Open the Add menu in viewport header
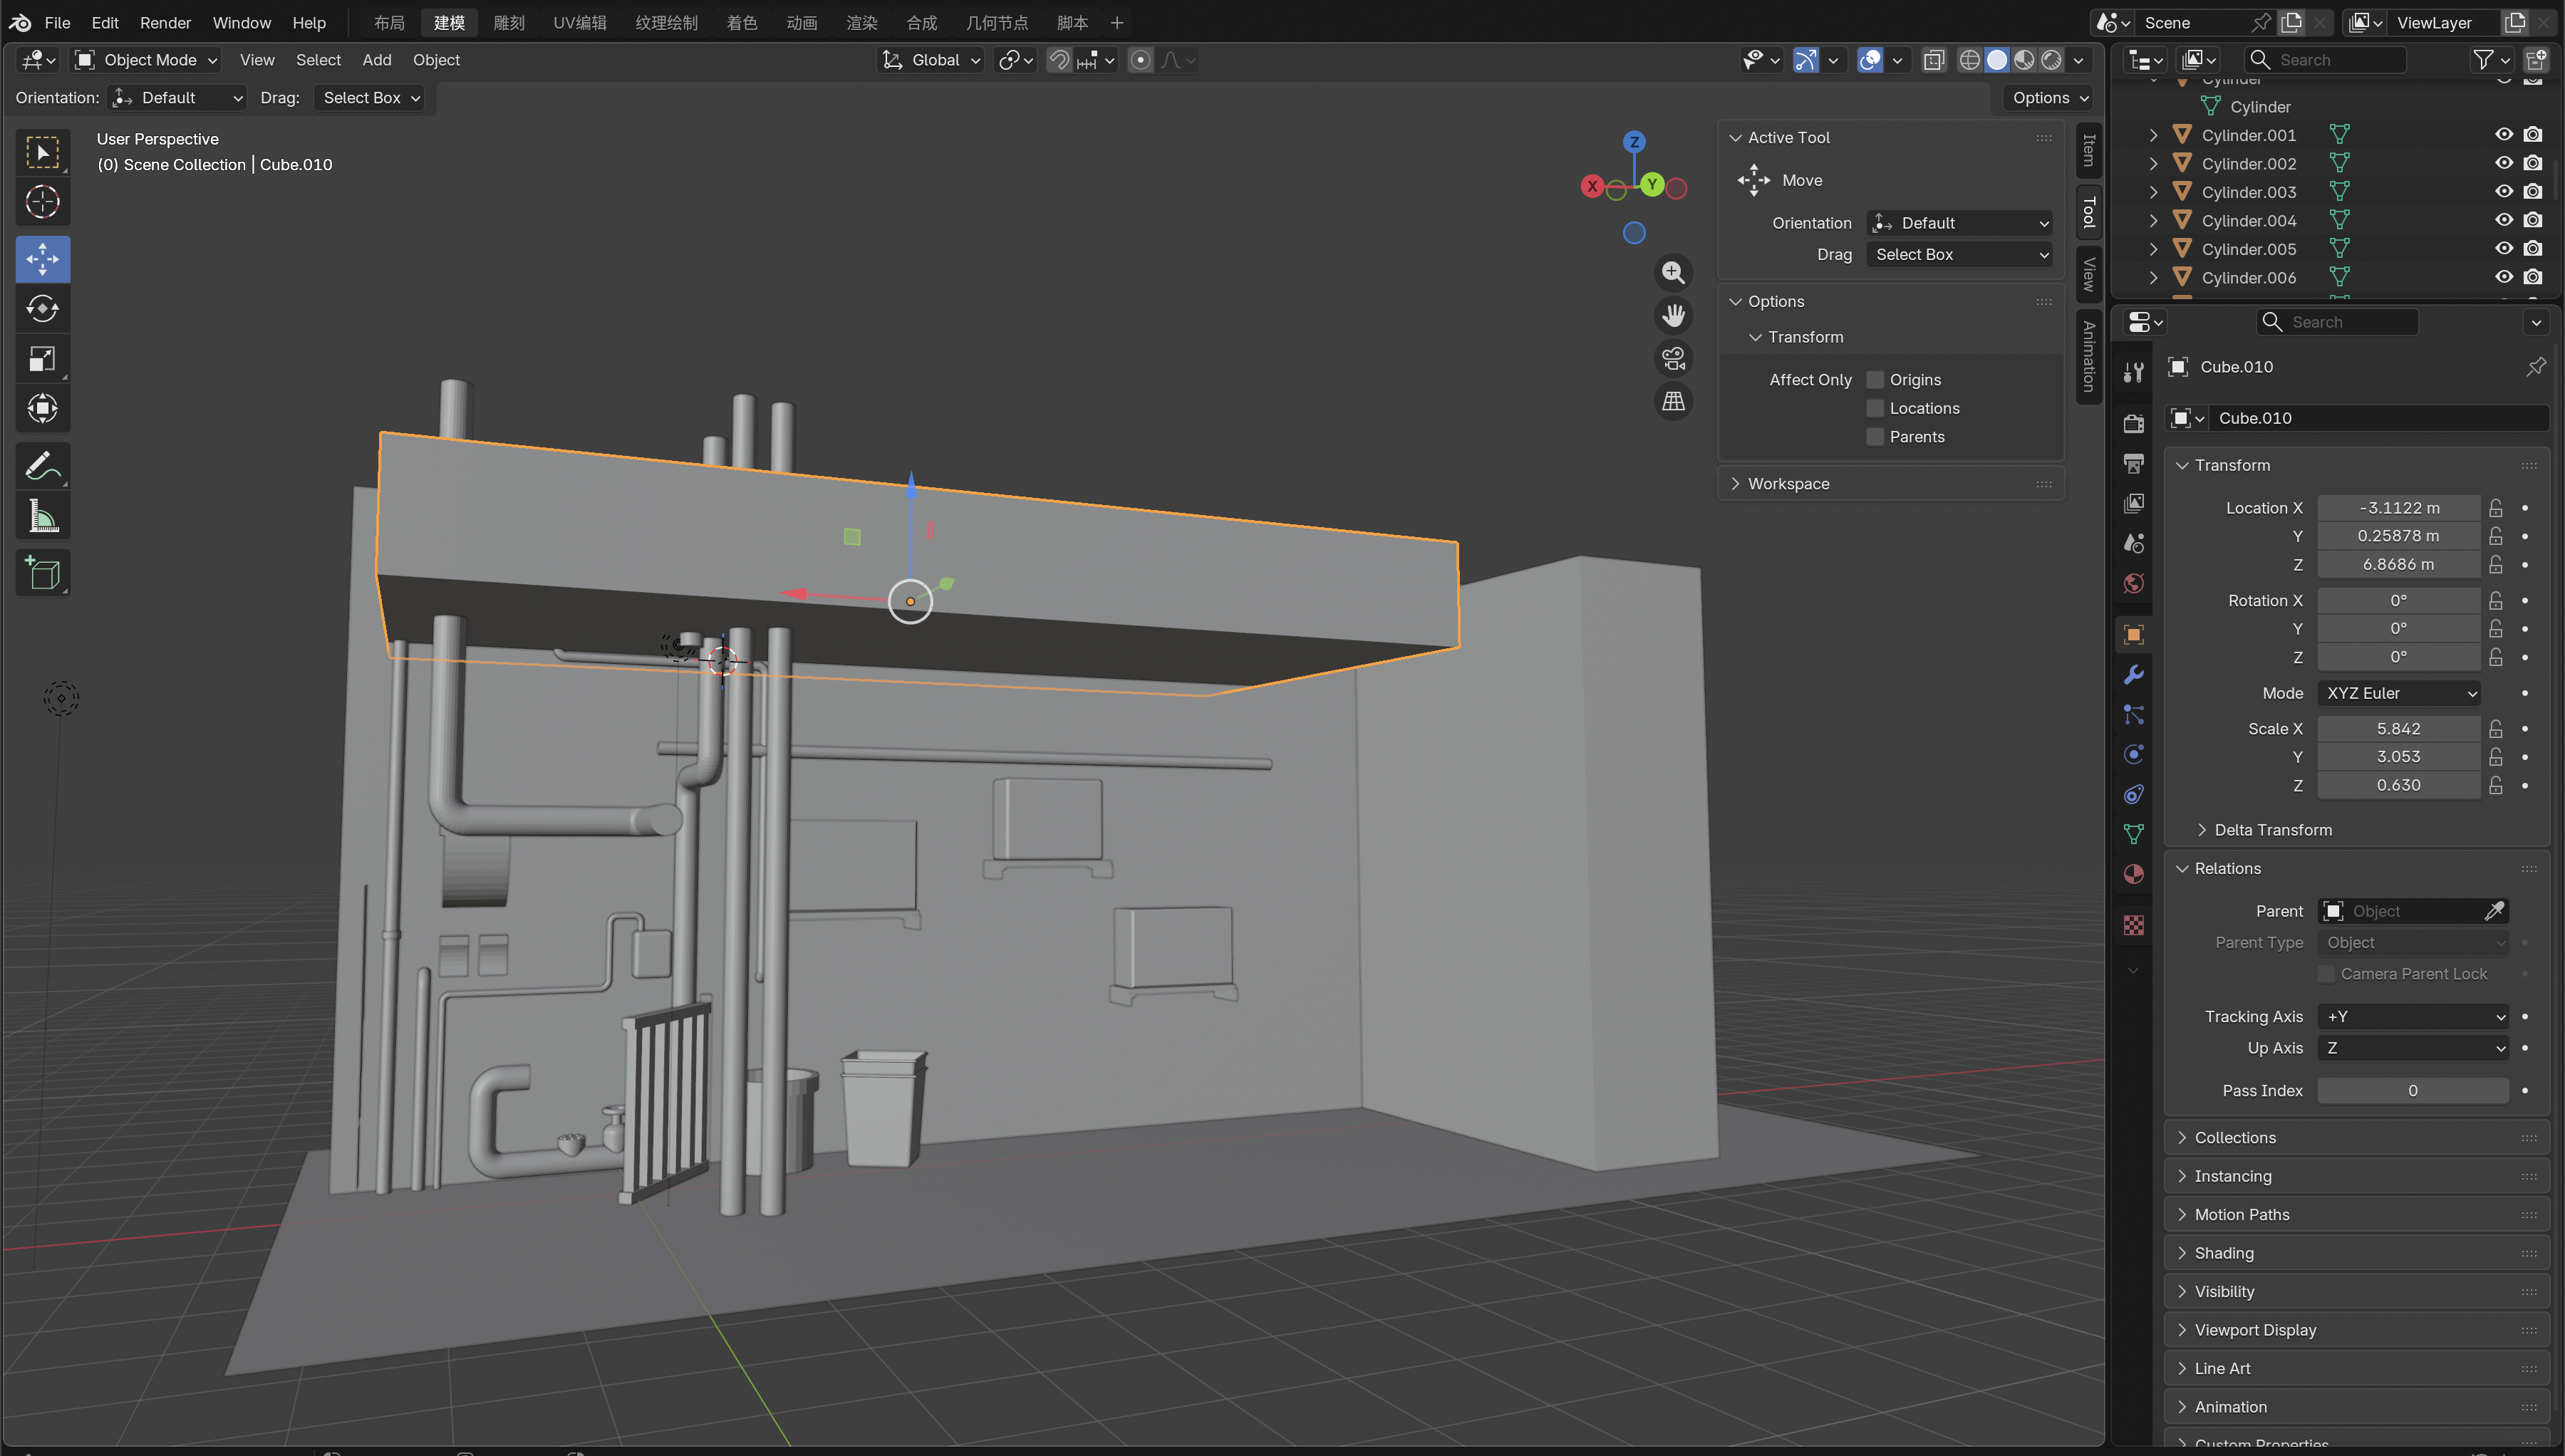 click(x=376, y=60)
